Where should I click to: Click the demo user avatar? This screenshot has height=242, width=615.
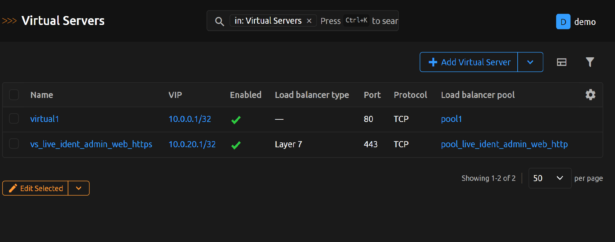(x=563, y=22)
